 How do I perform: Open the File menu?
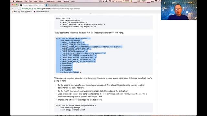[26, 1]
